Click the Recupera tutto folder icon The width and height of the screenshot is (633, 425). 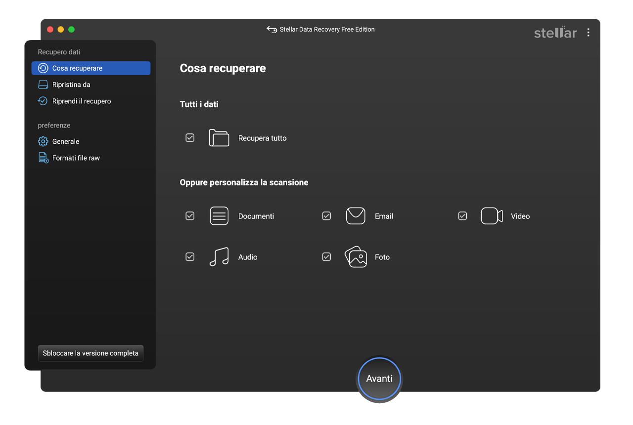click(x=219, y=138)
